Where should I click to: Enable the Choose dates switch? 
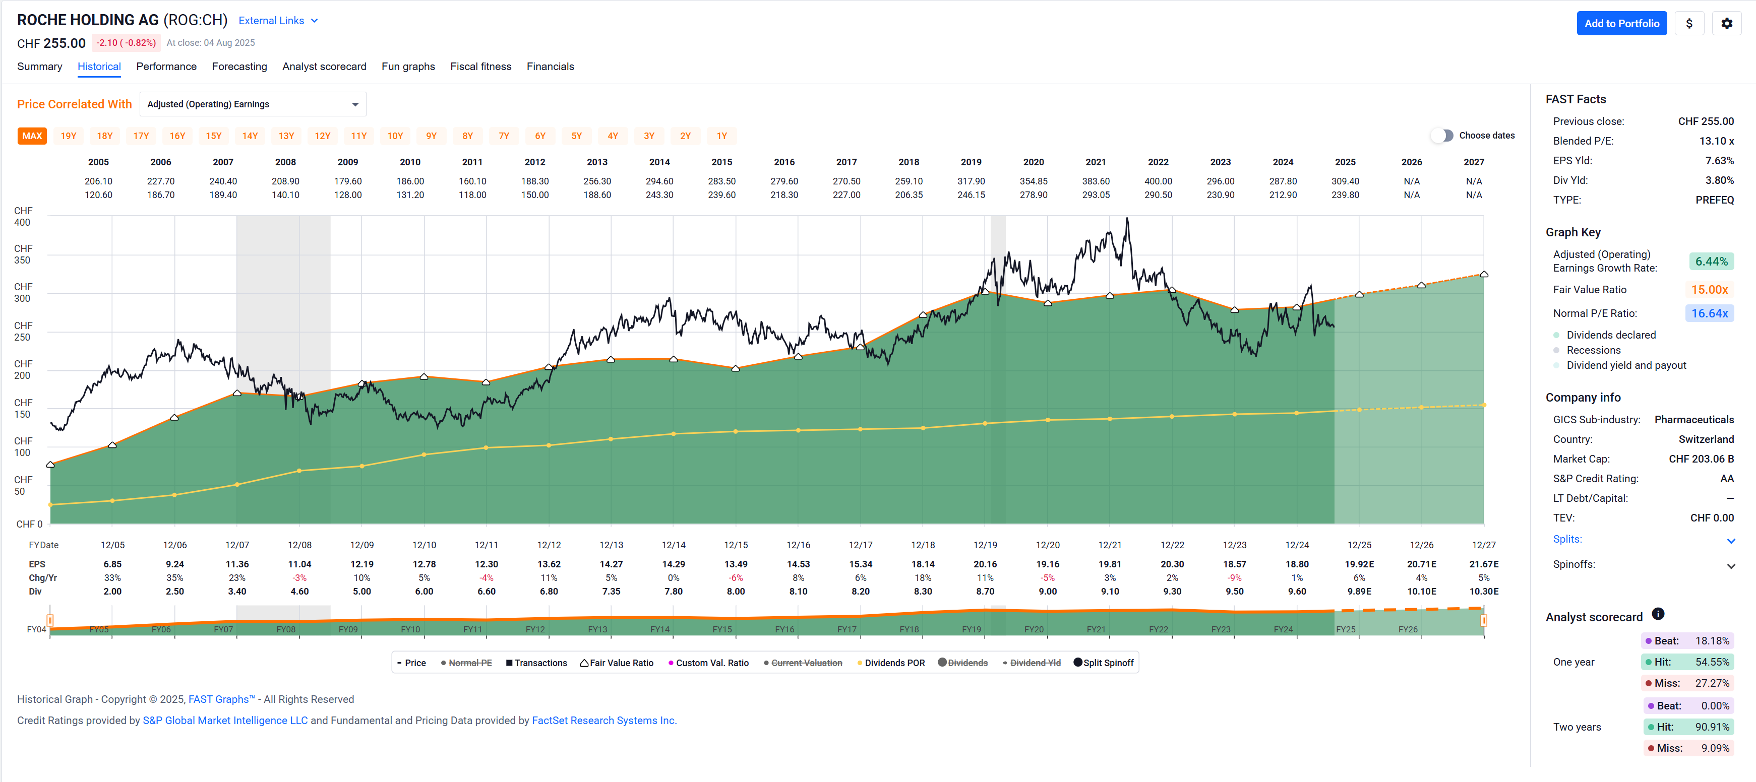(x=1442, y=136)
